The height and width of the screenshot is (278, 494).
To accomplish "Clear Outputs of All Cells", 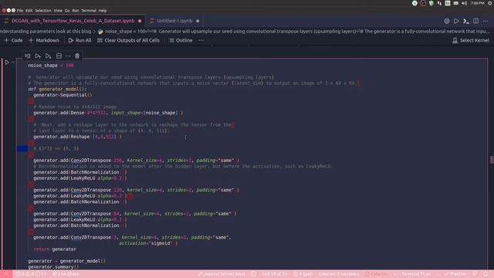I will (128, 40).
